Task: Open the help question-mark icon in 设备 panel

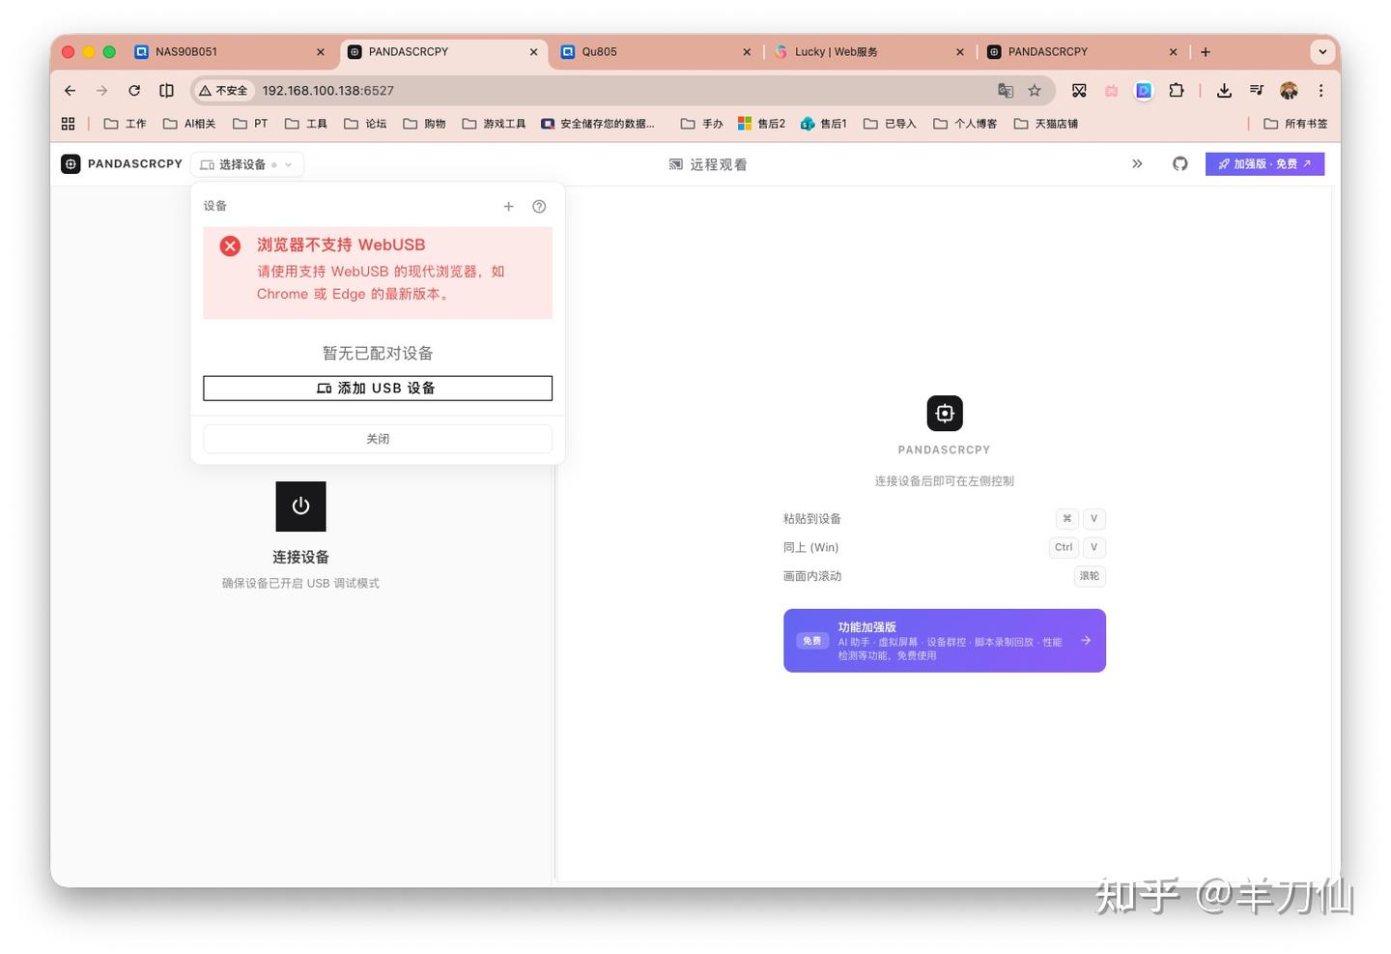Action: (539, 206)
